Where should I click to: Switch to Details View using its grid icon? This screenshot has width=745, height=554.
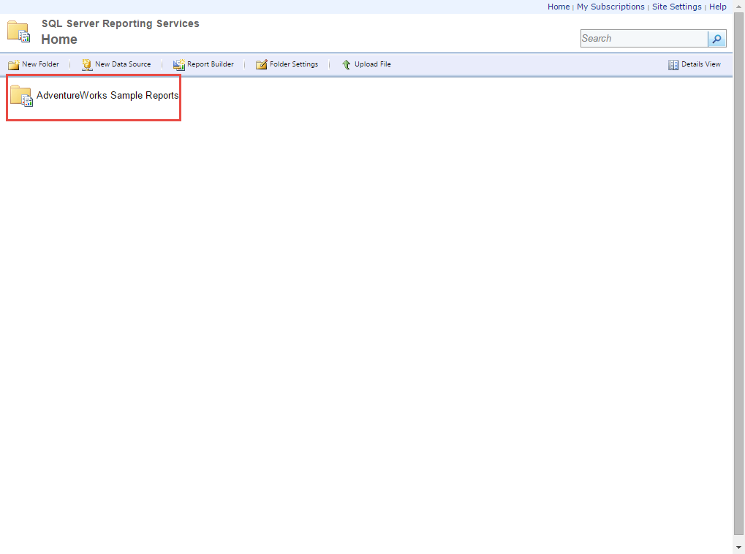click(x=673, y=64)
